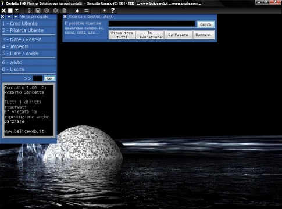Click the 'Tutti i diritti riservati' text
The image size is (282, 209).
[23, 105]
